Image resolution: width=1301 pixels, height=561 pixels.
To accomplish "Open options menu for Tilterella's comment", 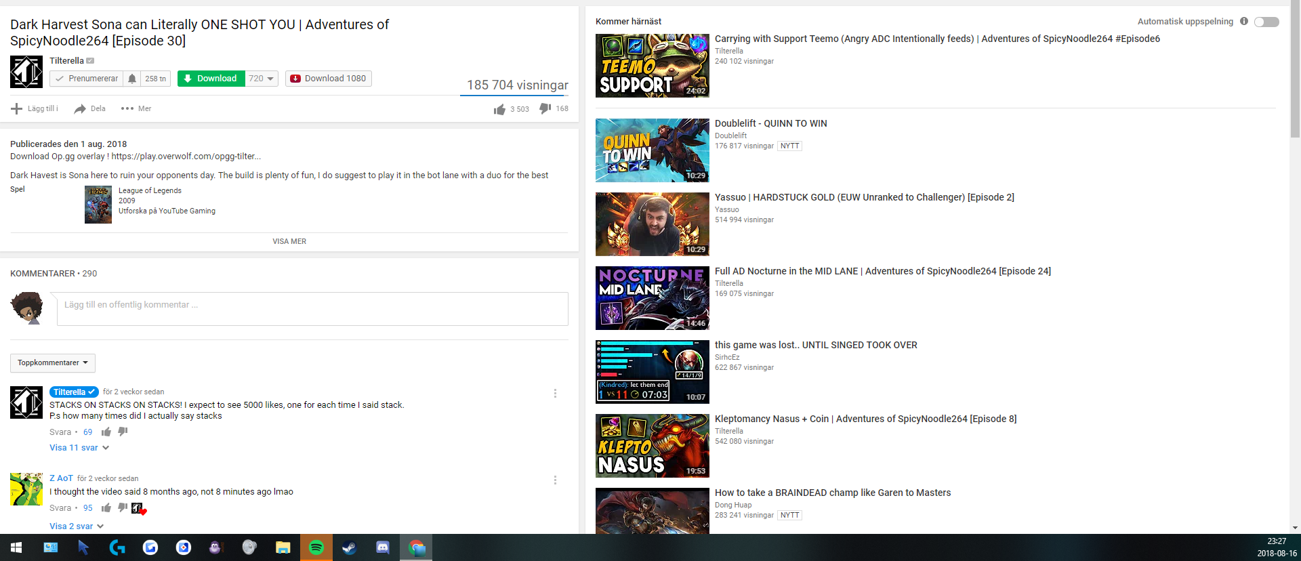I will (555, 393).
